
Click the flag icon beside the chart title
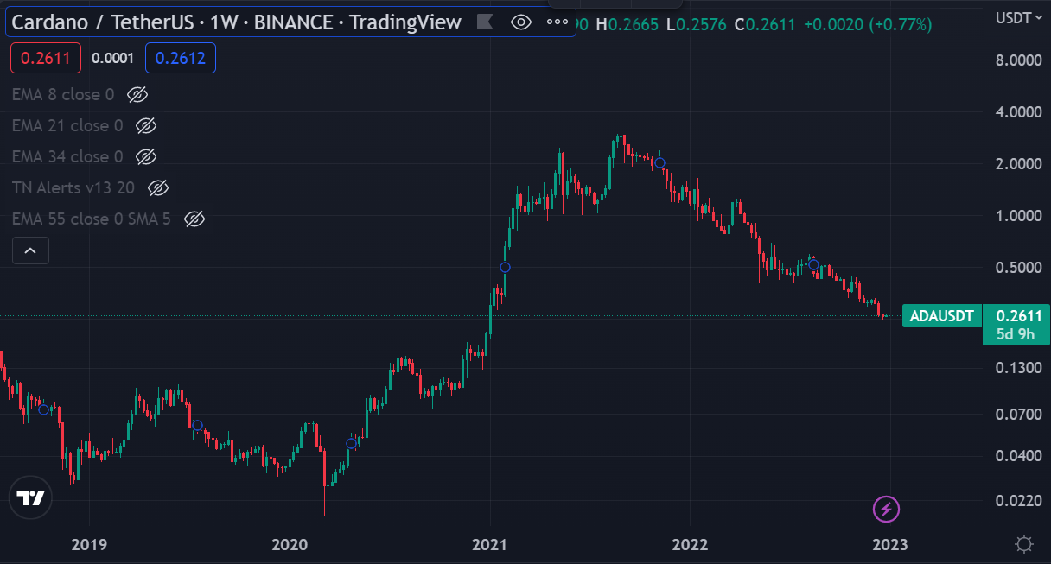click(486, 22)
